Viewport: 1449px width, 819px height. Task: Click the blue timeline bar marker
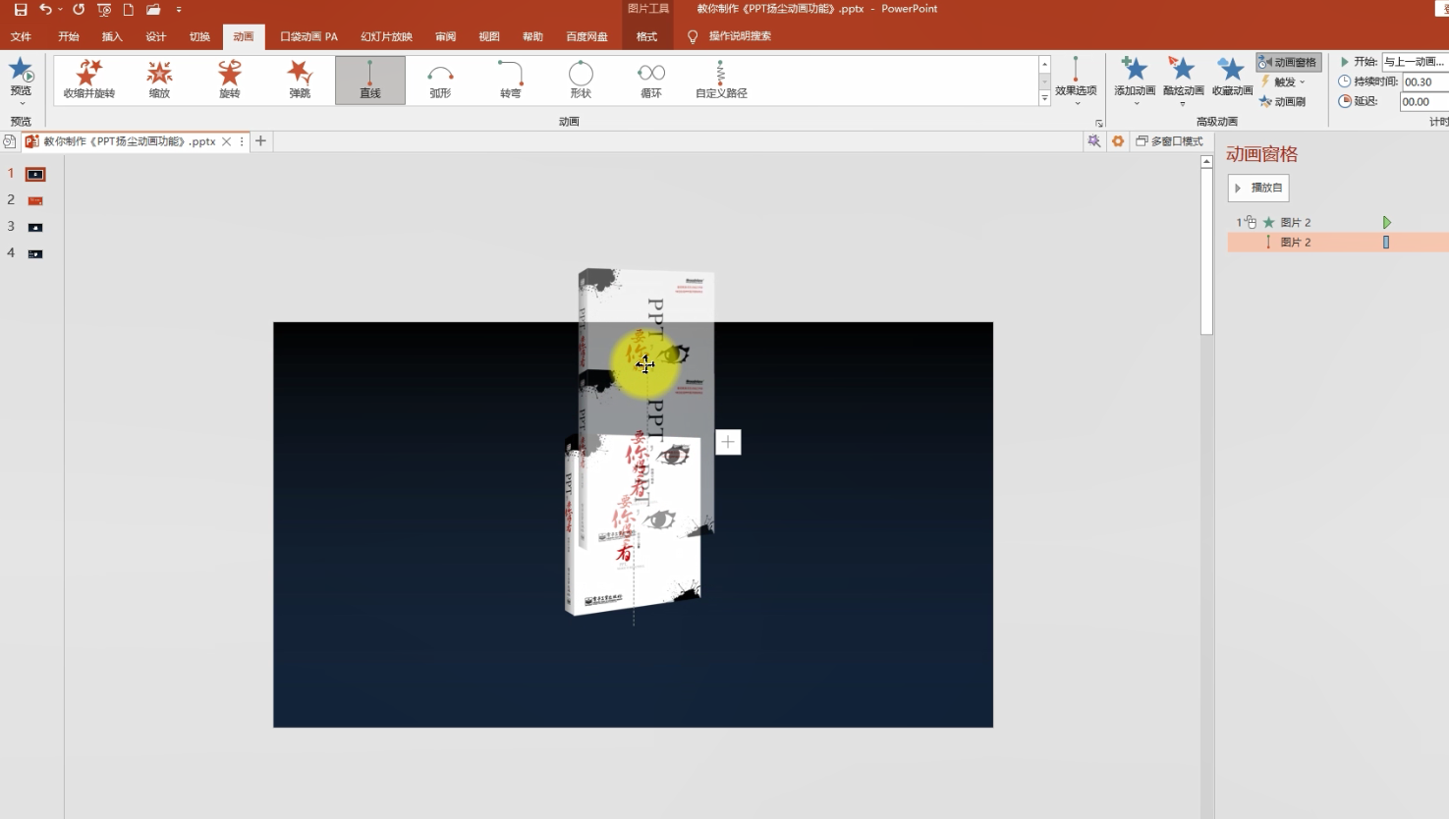[x=1386, y=242]
